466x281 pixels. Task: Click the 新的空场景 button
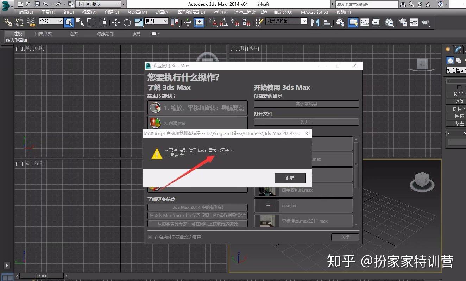[x=306, y=104]
